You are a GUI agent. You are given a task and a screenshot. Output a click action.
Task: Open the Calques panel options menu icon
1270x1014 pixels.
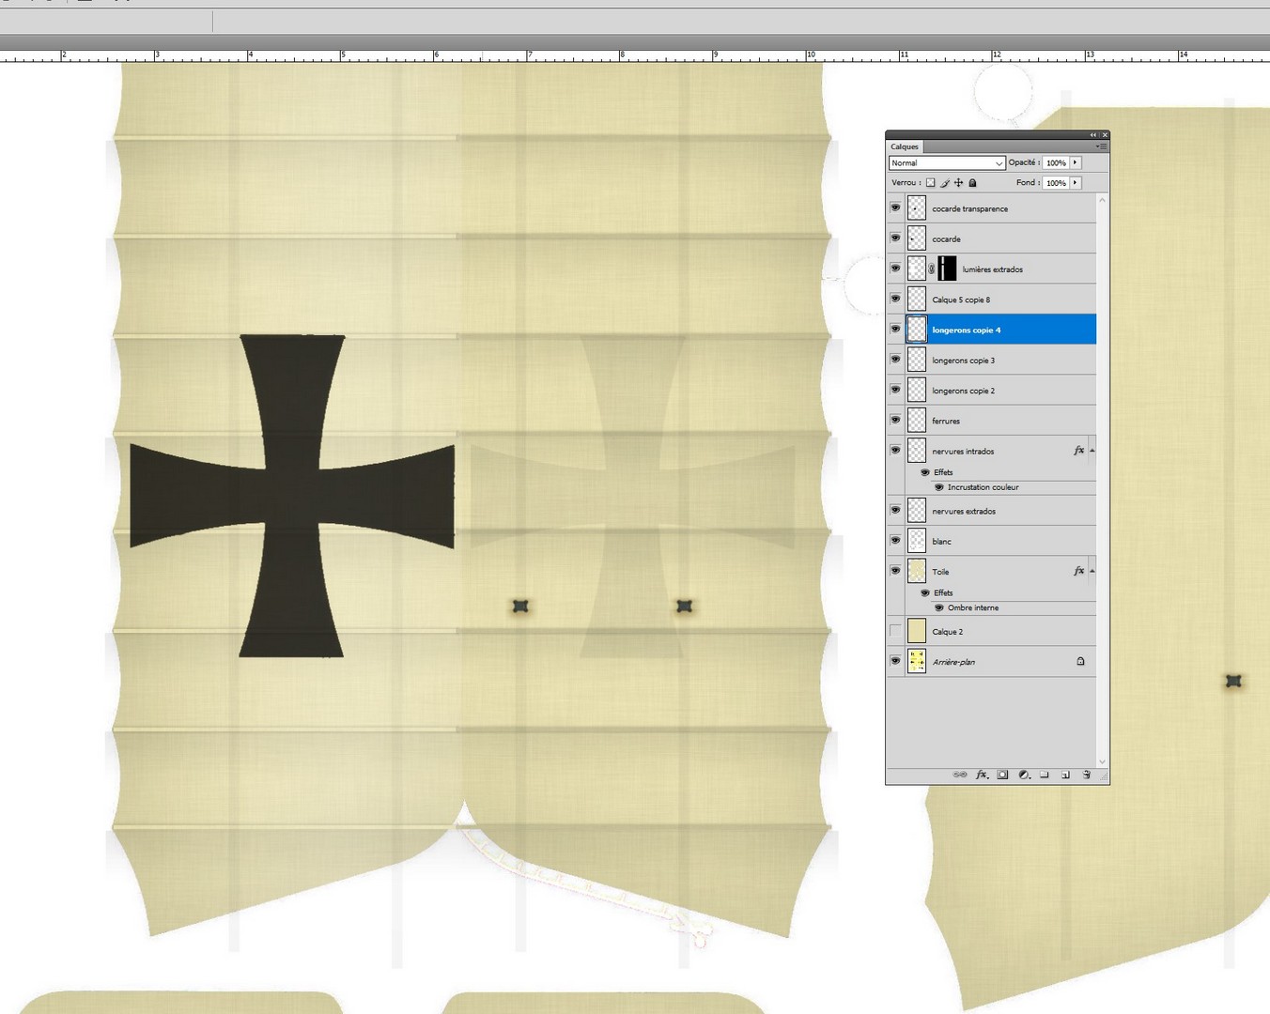[1102, 146]
